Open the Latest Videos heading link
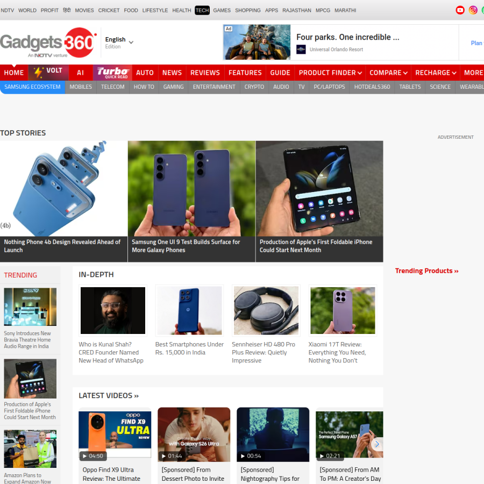Image resolution: width=484 pixels, height=484 pixels. (x=109, y=395)
